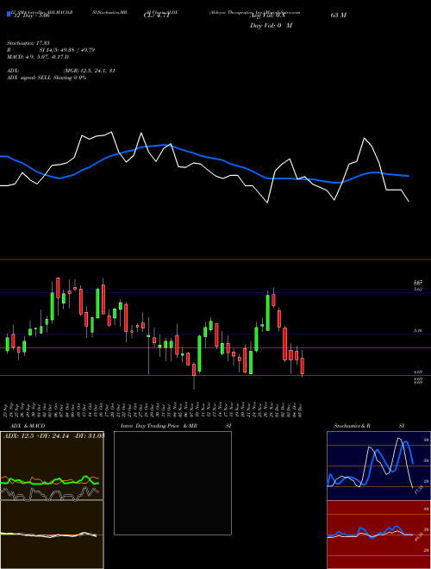Select the 'CL: 4.71' close value
This screenshot has width=431, height=569.
(x=157, y=16)
